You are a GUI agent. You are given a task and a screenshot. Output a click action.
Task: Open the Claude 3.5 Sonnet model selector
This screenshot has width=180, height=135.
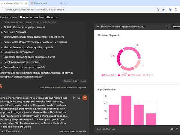pos(11,131)
